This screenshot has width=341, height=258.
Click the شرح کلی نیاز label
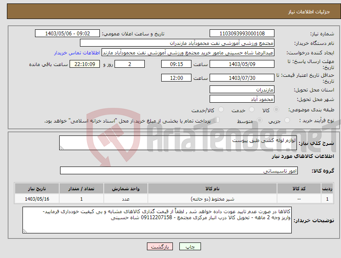pyautogui.click(x=316, y=143)
